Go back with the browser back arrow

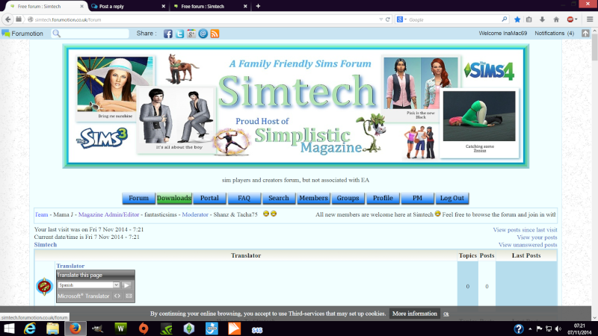coord(8,19)
